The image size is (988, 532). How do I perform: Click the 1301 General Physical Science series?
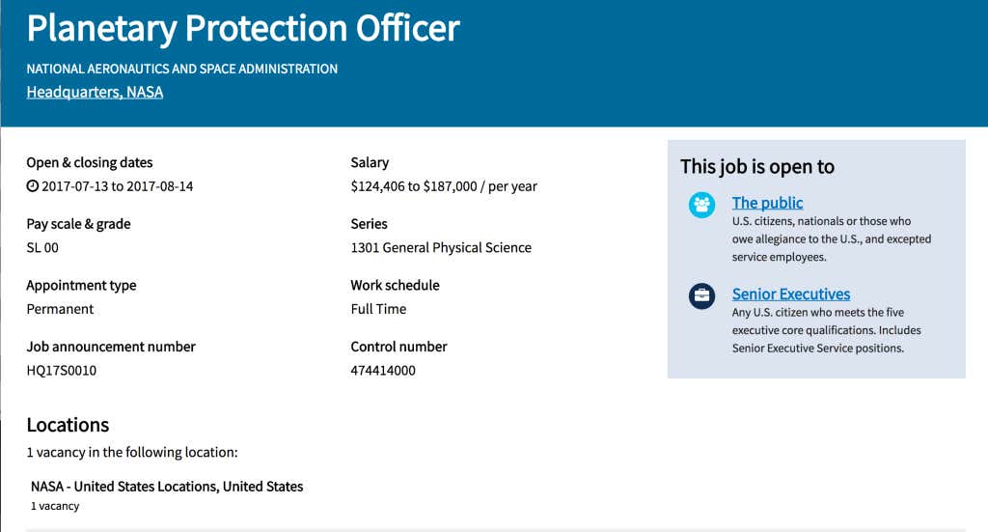[x=441, y=248]
